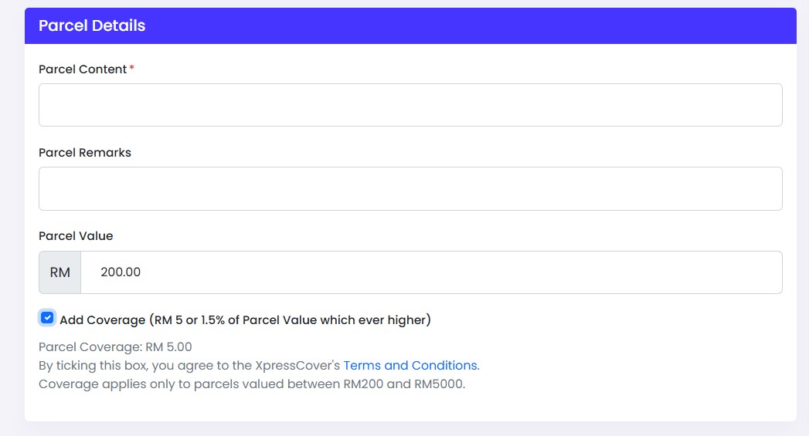The height and width of the screenshot is (436, 809).
Task: Click into the Parcel Remarks box
Action: point(410,188)
